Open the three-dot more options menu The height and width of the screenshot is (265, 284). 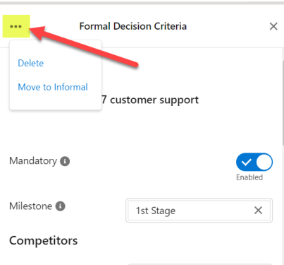pyautogui.click(x=16, y=26)
